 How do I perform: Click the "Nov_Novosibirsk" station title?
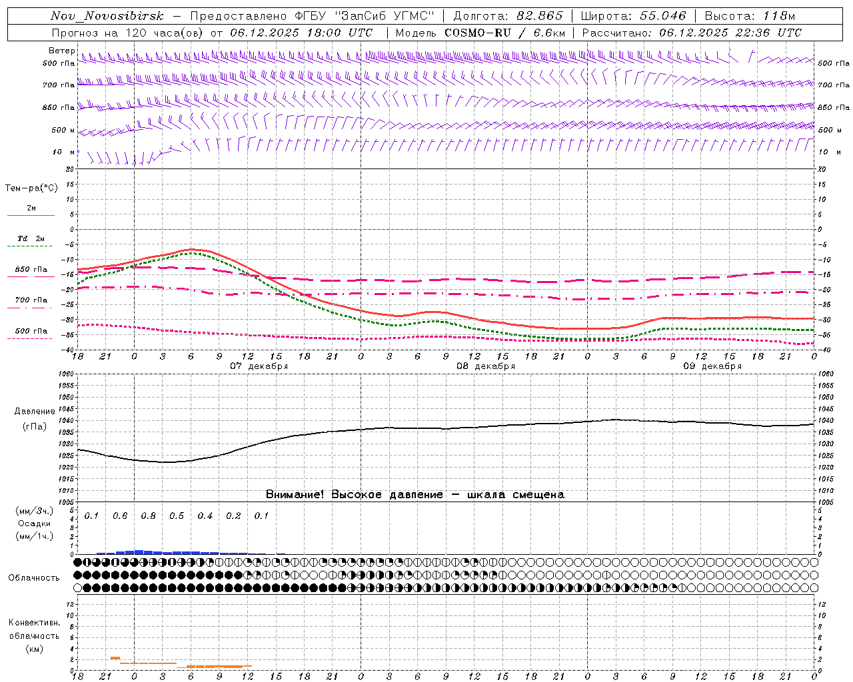point(107,17)
